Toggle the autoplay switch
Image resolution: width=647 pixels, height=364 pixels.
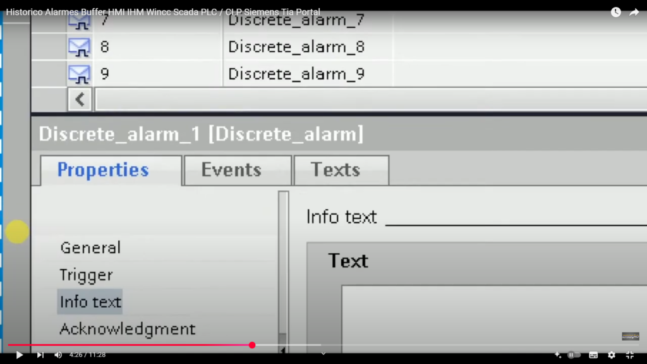[574, 355]
